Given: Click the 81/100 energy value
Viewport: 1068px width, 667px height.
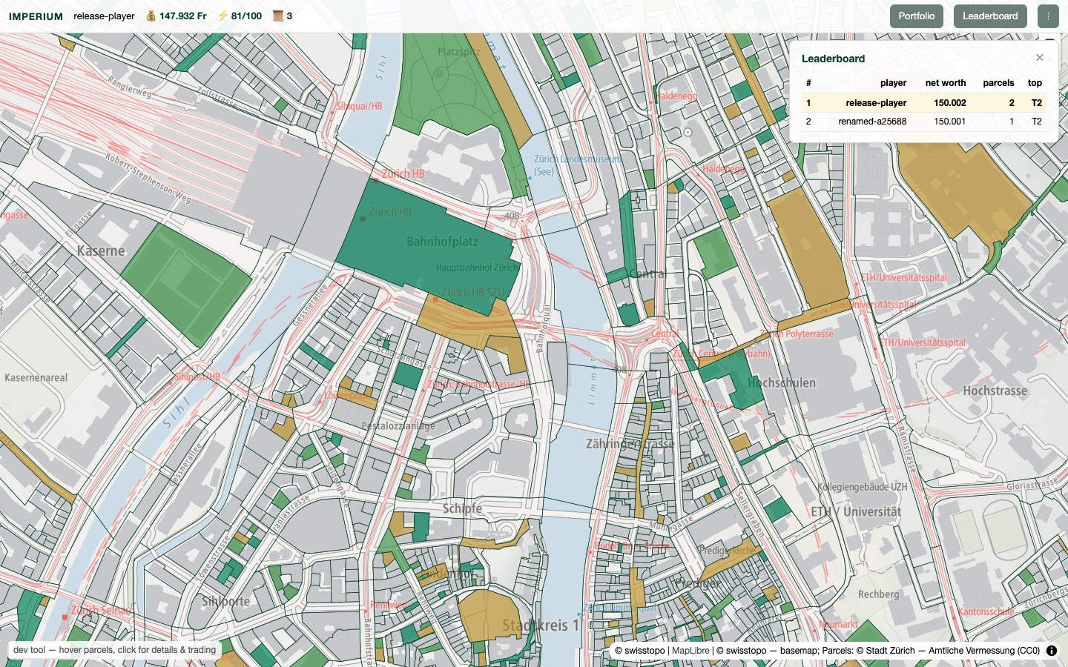Looking at the screenshot, I should [246, 16].
